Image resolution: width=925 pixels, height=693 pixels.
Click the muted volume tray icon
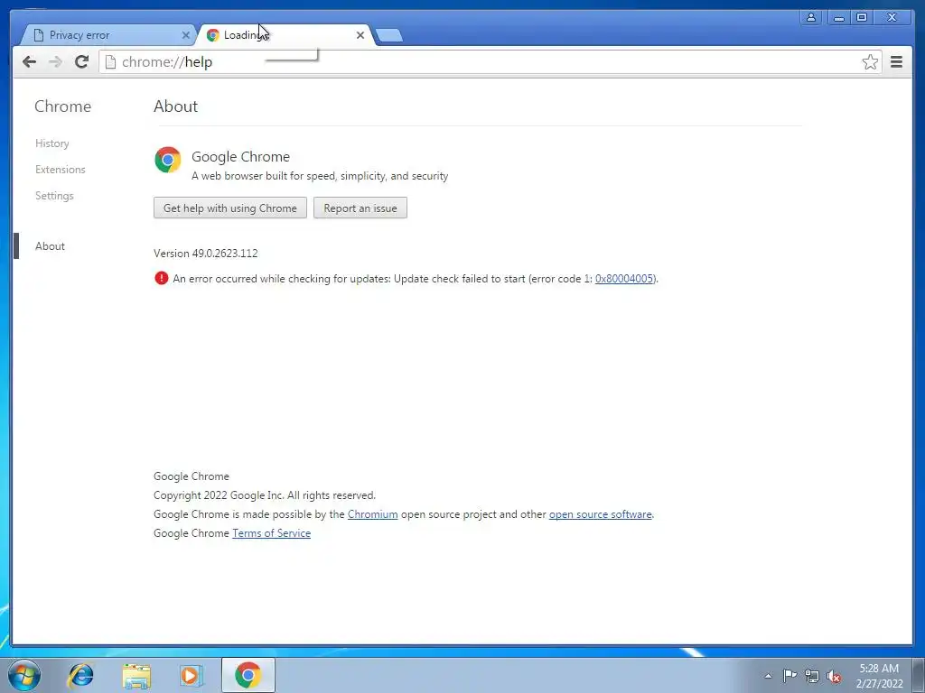pyautogui.click(x=834, y=677)
